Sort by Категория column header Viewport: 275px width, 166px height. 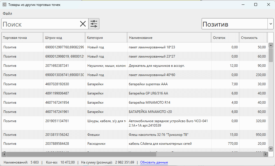[106, 38]
